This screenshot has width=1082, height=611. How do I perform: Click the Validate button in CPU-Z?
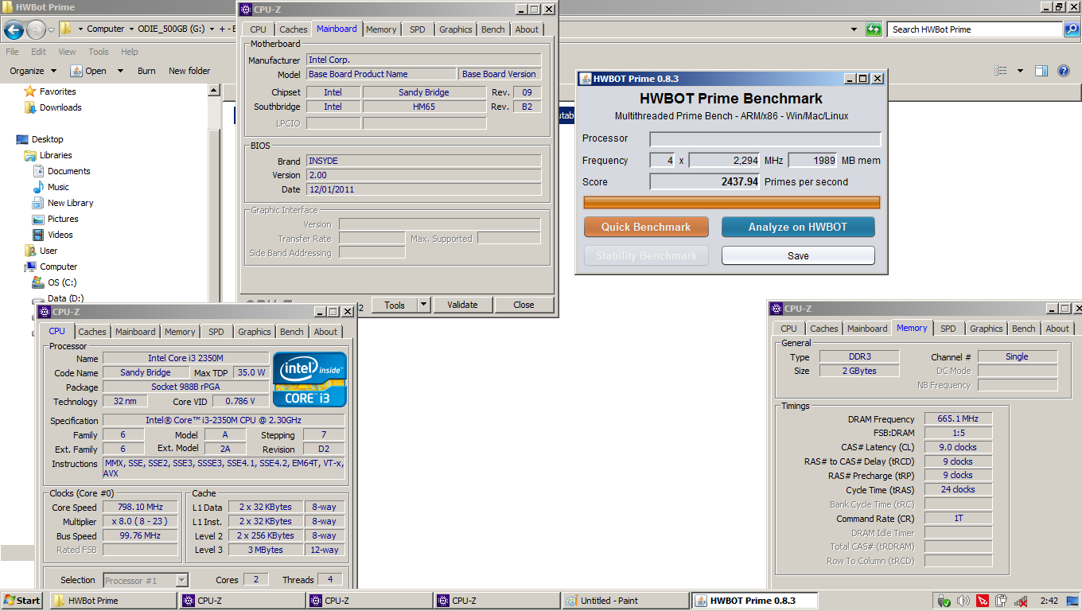point(462,305)
